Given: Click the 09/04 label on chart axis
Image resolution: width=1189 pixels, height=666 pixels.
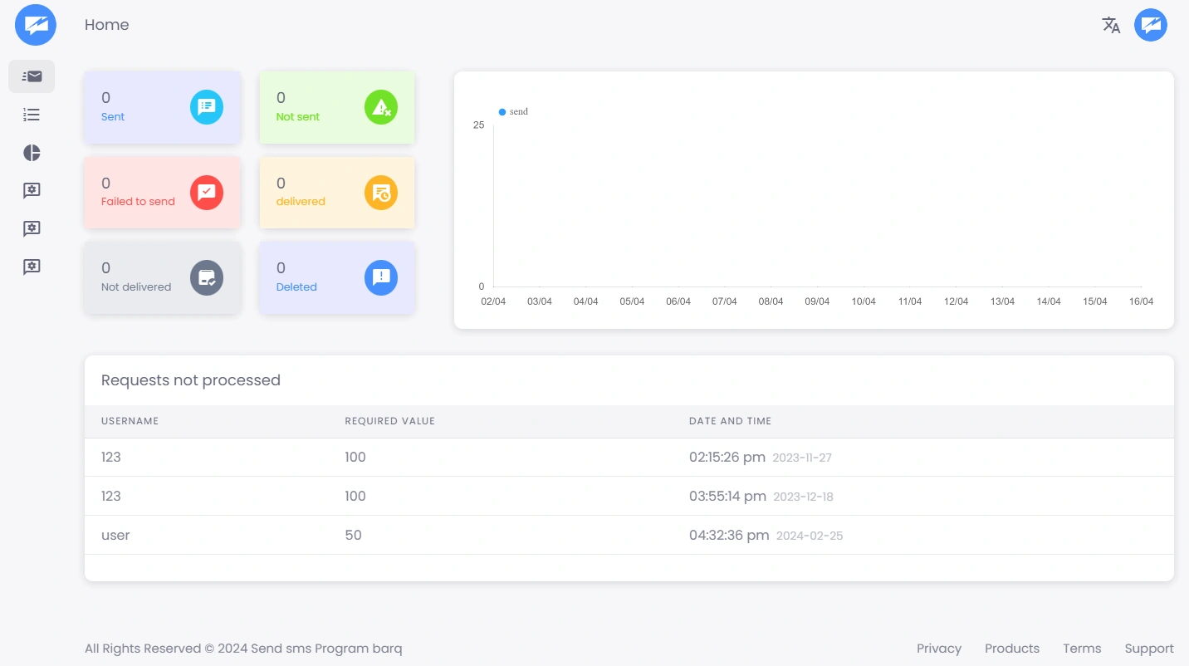Looking at the screenshot, I should 817,301.
